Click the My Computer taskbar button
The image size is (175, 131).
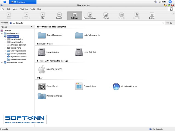coord(23,2)
